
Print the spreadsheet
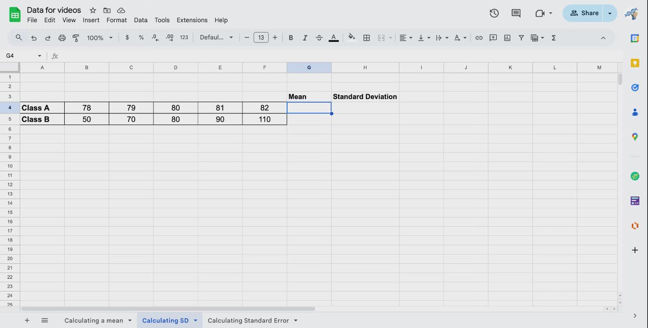tap(62, 37)
